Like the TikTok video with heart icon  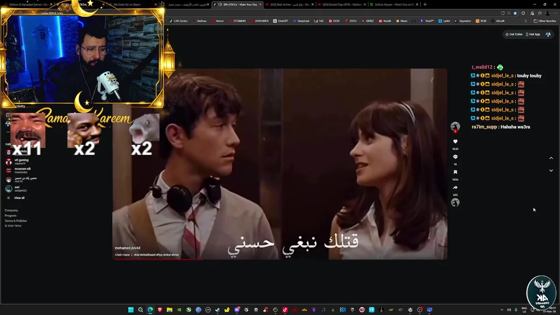pyautogui.click(x=455, y=141)
